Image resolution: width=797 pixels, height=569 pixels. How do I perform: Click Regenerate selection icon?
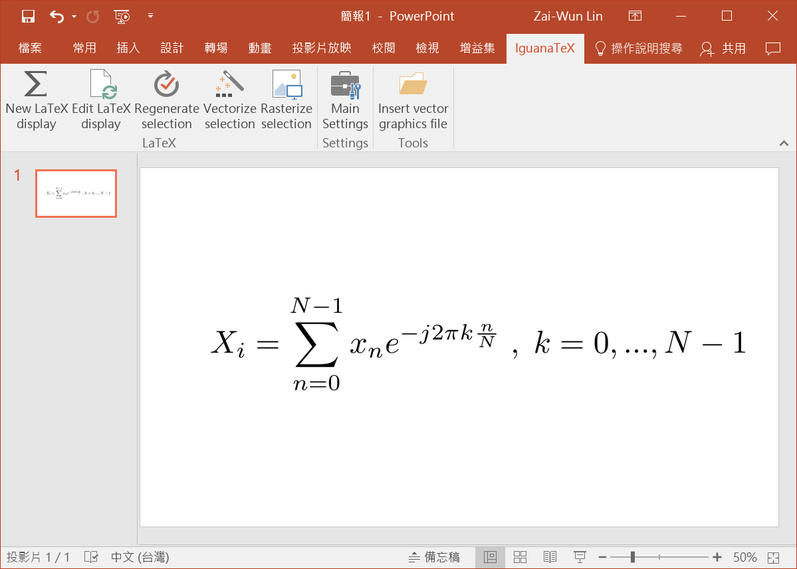coord(166,85)
